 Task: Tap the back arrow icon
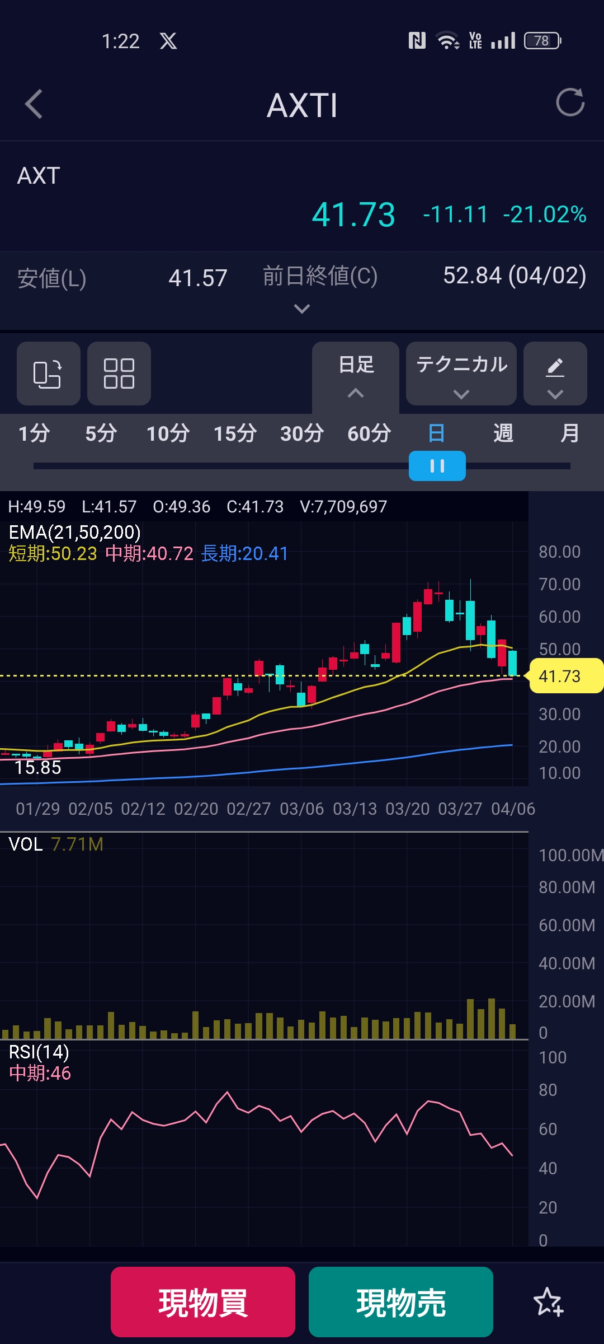coord(34,104)
